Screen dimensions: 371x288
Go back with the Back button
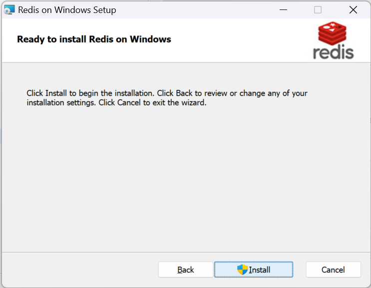tap(186, 270)
